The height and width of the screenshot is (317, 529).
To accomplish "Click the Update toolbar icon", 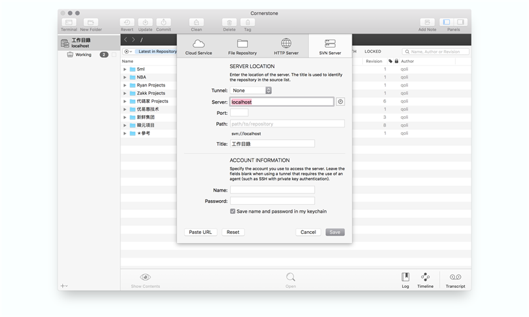I will coord(145,22).
